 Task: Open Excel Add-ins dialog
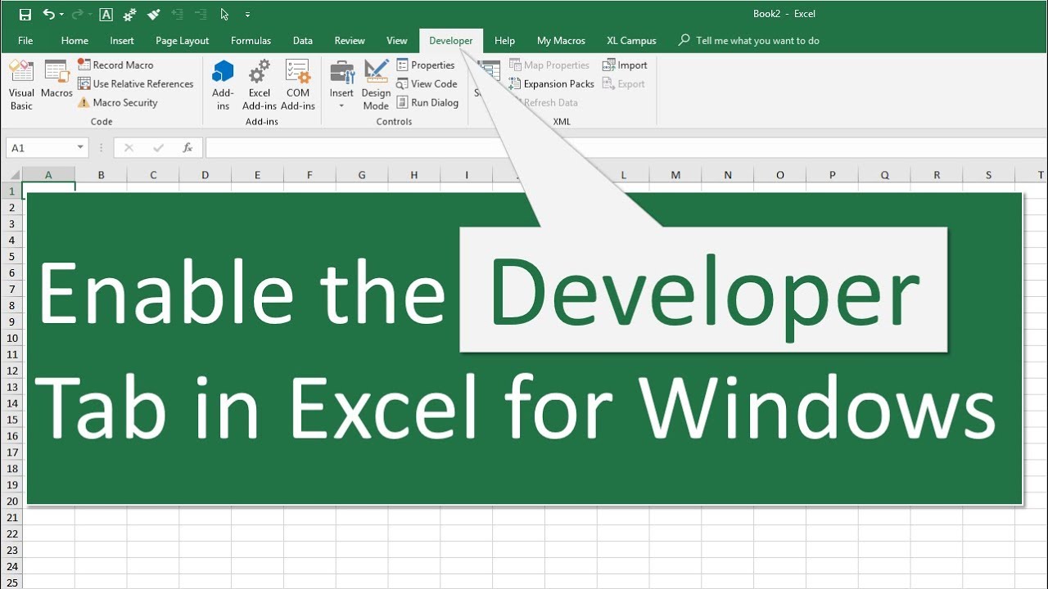[260, 85]
